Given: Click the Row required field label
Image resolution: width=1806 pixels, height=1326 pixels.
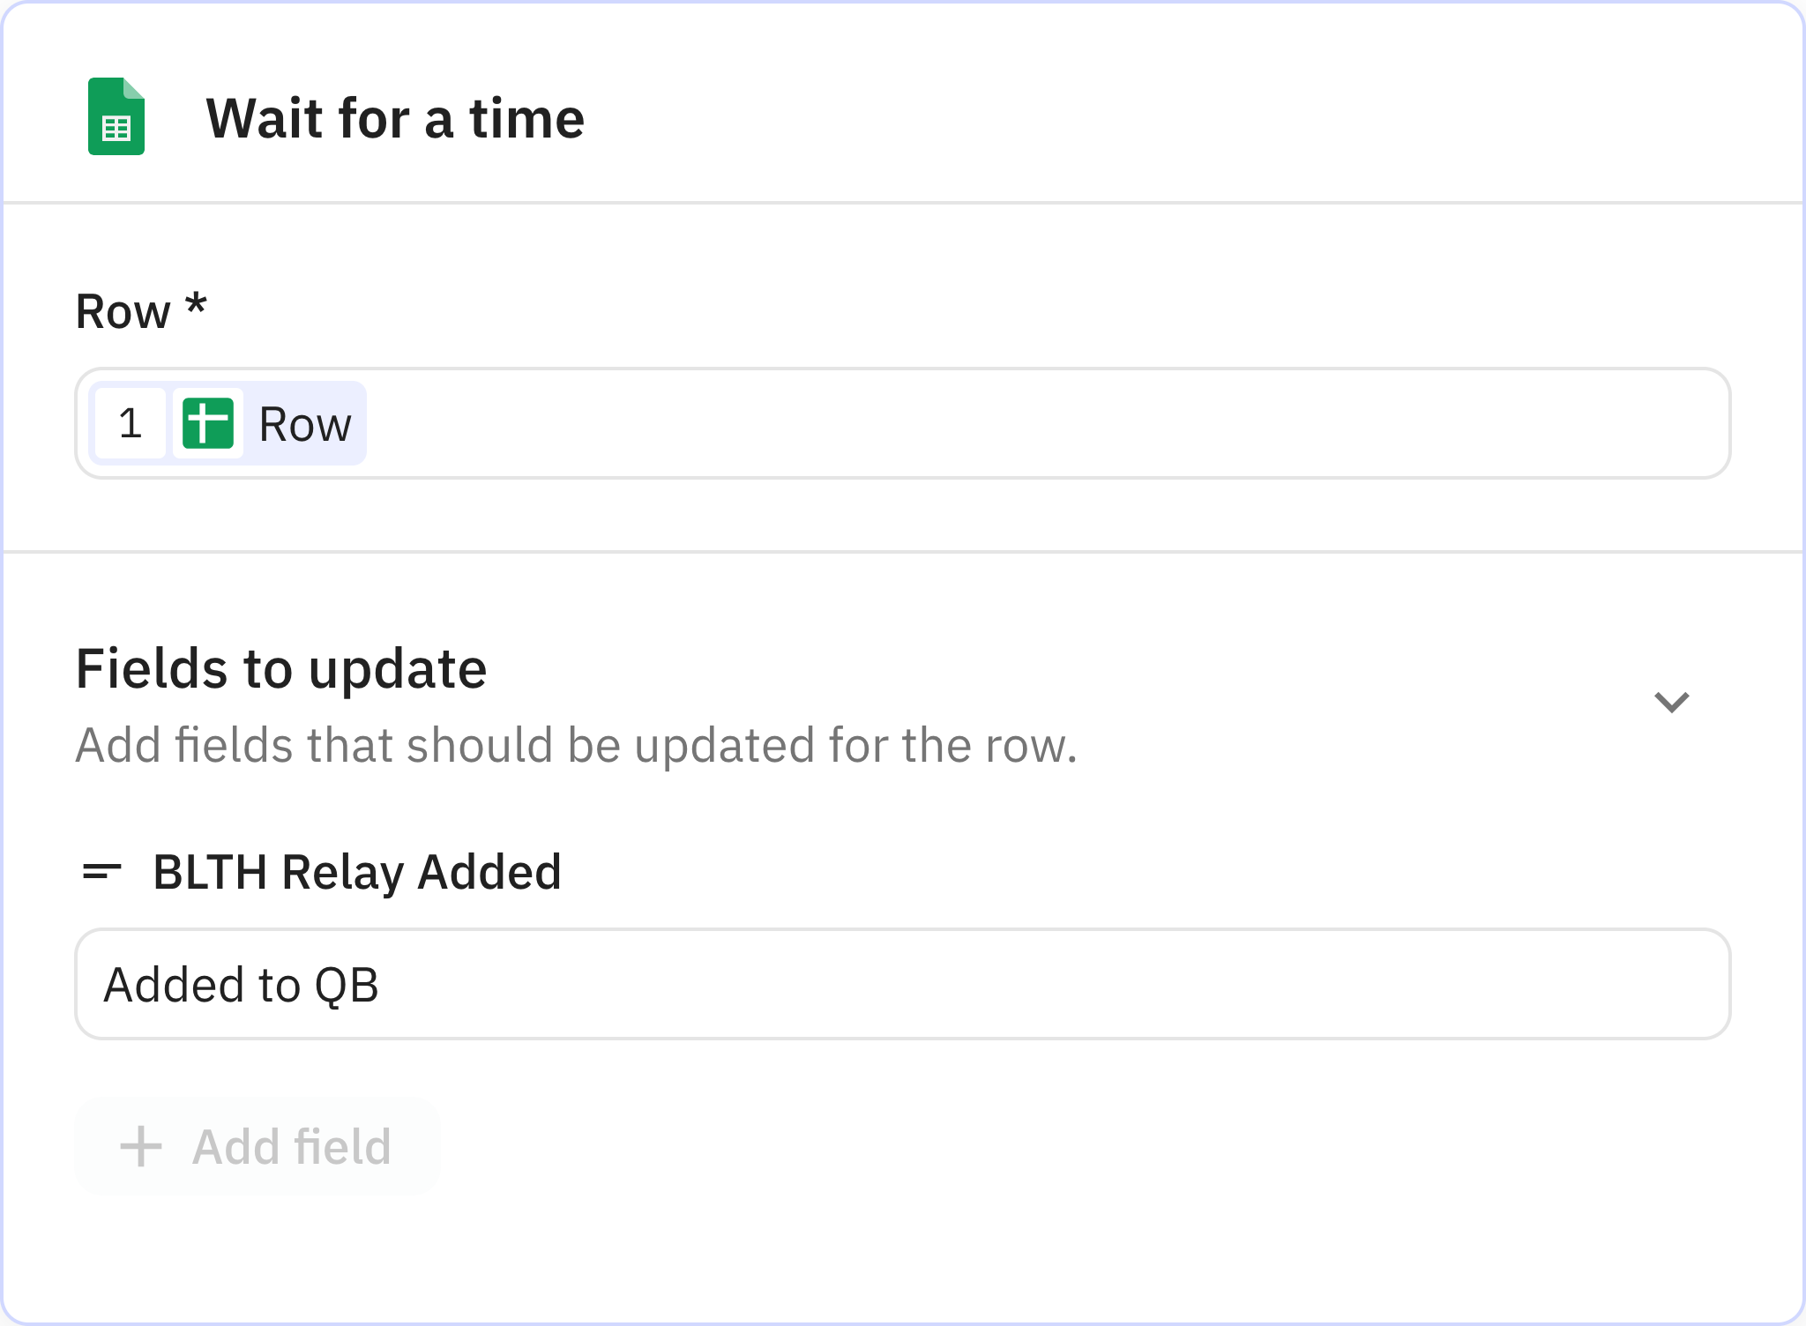Looking at the screenshot, I should [x=141, y=310].
